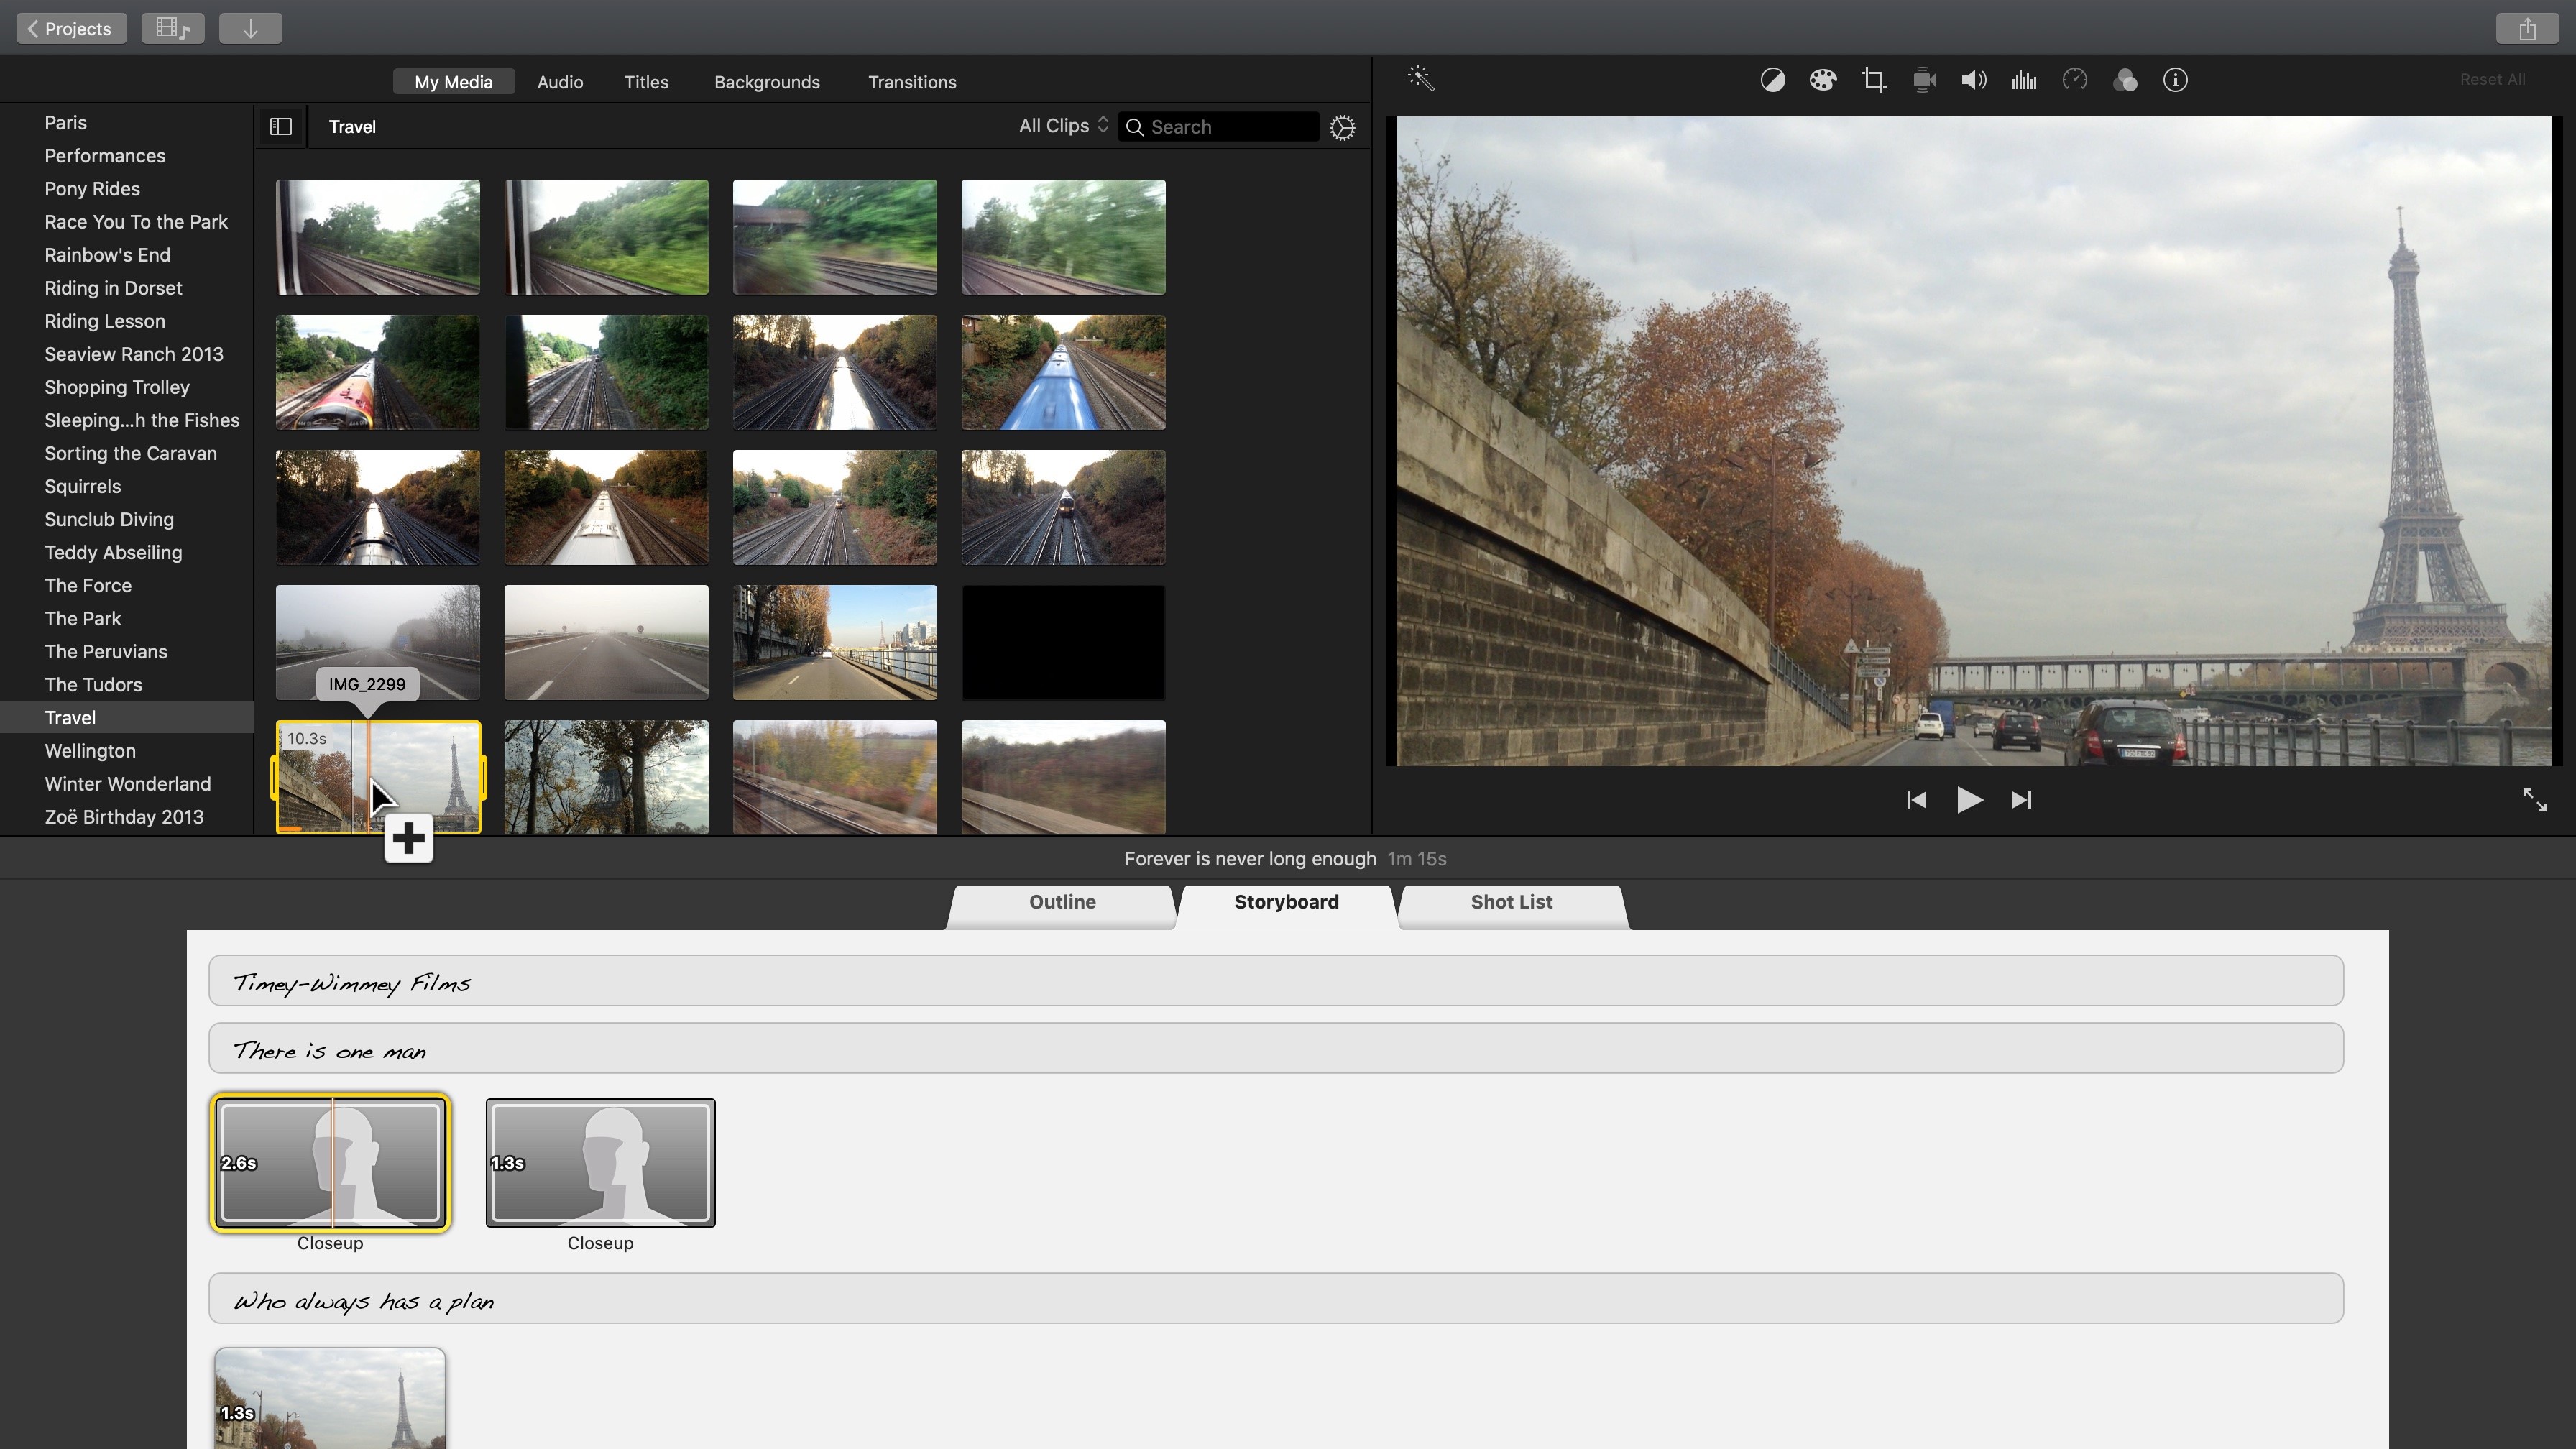This screenshot has height=1449, width=2576.
Task: Edit the Timey-Wimmey Films title field
Action: [x=1276, y=981]
